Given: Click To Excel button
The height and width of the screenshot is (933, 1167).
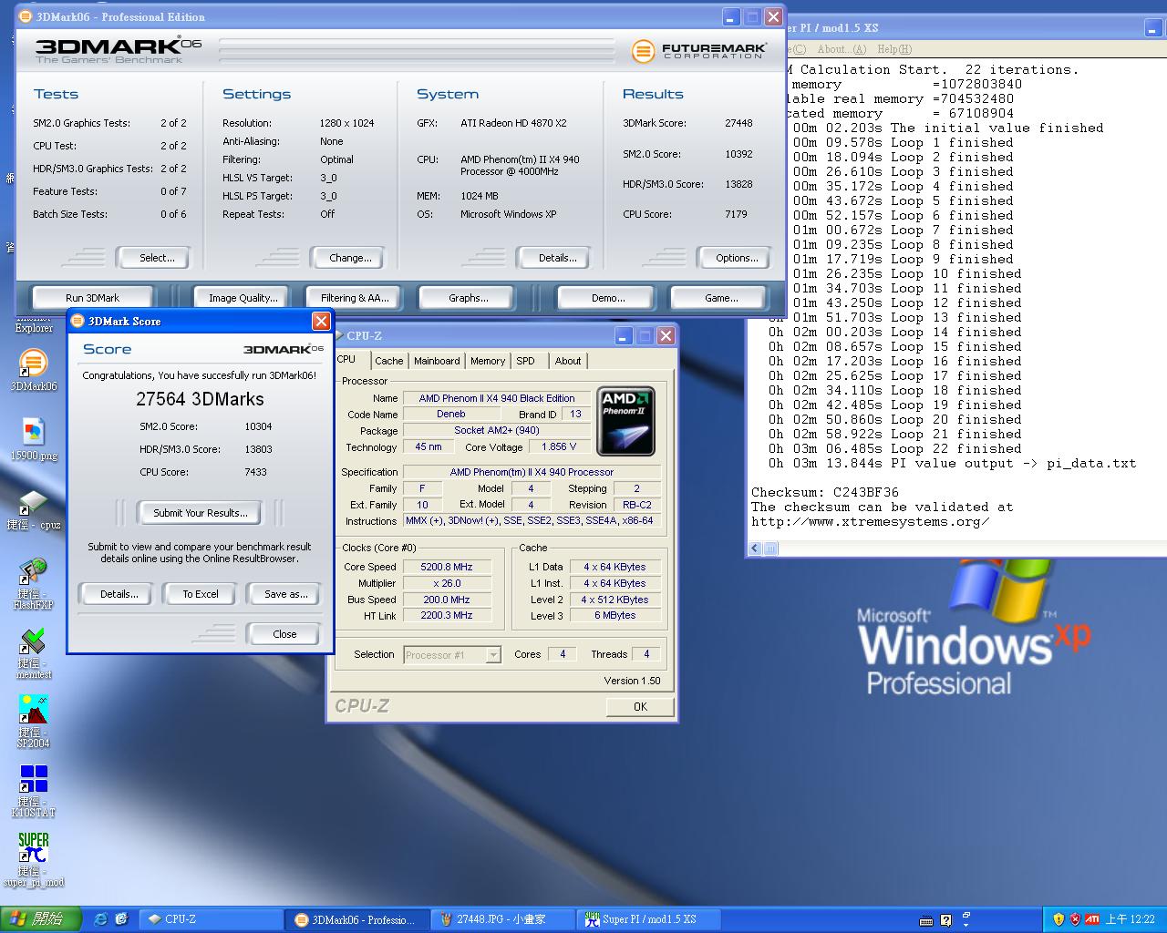Looking at the screenshot, I should [x=200, y=594].
